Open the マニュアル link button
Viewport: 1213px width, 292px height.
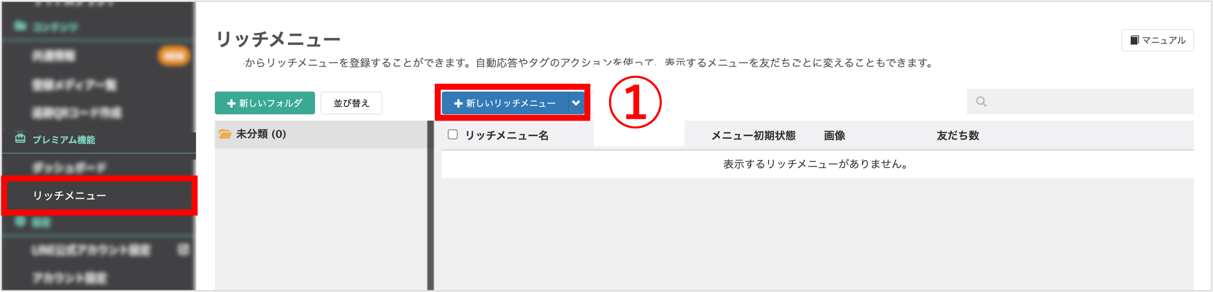tap(1157, 40)
